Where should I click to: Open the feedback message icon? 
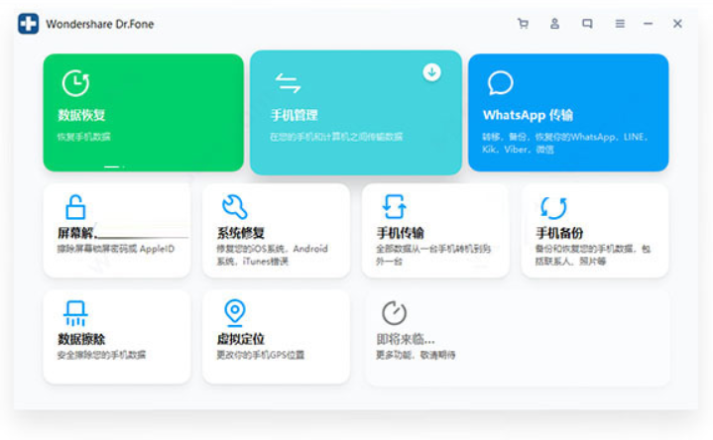point(587,24)
